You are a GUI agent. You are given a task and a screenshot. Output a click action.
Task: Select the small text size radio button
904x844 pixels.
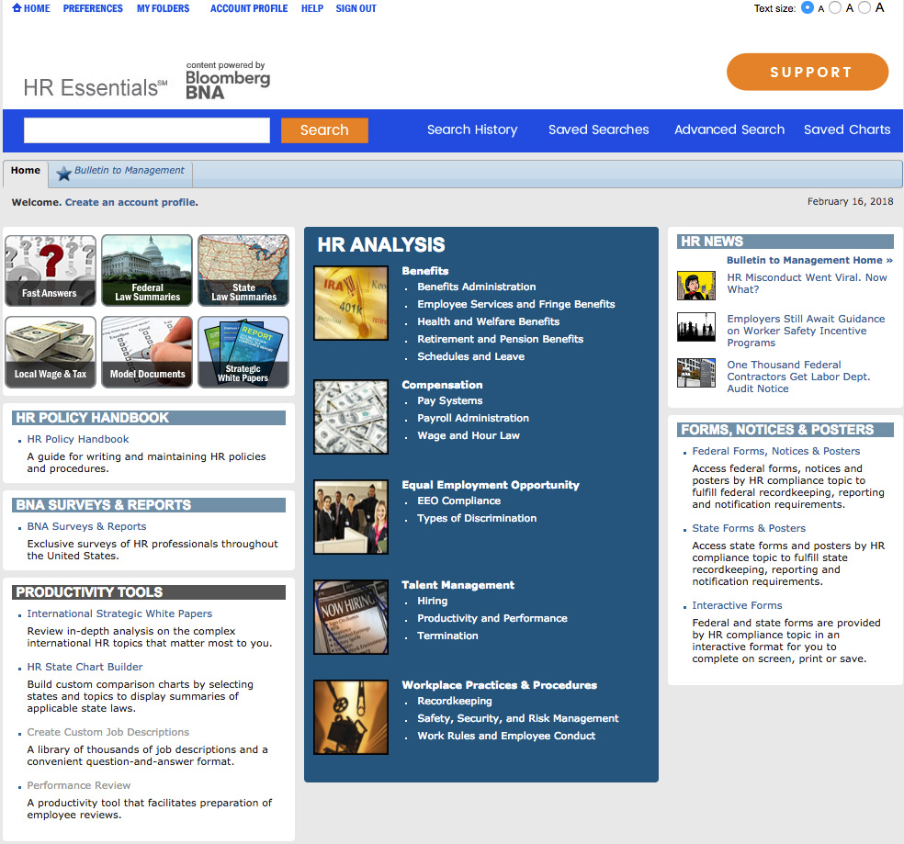point(808,8)
